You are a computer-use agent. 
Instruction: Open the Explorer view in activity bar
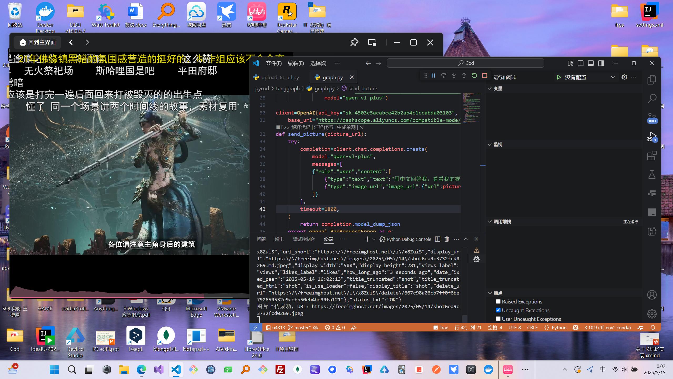tap(652, 80)
